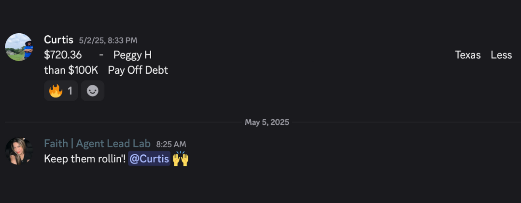Select the @Curtis mention in Faith's message
Image resolution: width=521 pixels, height=203 pixels.
149,159
